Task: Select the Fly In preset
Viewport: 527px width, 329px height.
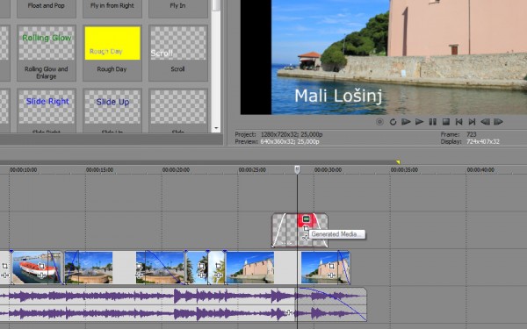Action: tap(177, 9)
